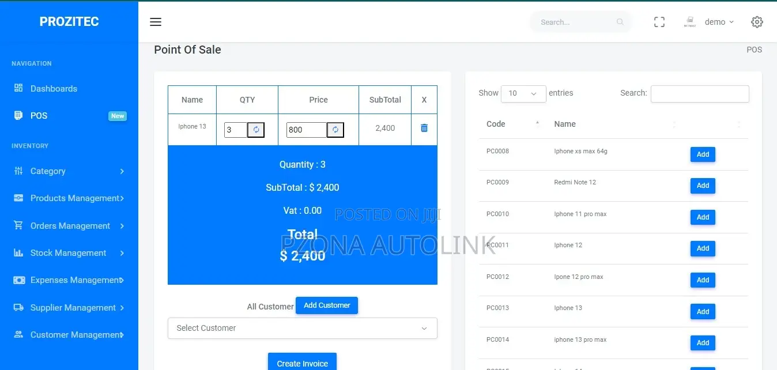Sort by Code column arrow
Image resolution: width=777 pixels, height=370 pixels.
pos(538,123)
